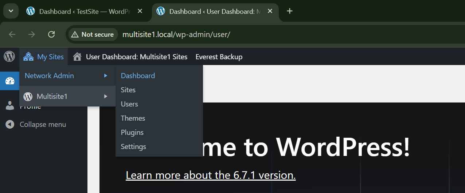Click the My Sites houses icon

click(28, 57)
